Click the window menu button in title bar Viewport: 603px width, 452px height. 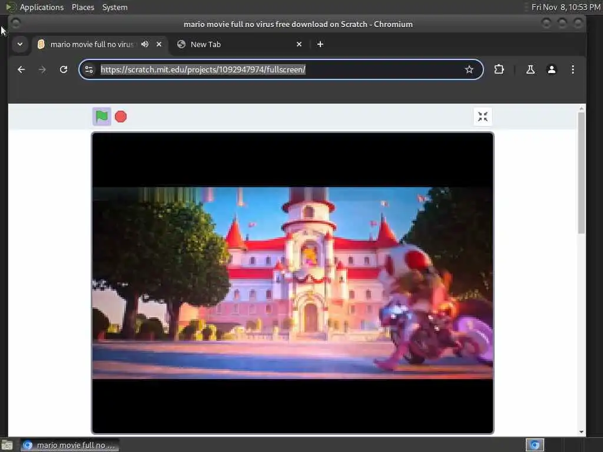pos(16,24)
